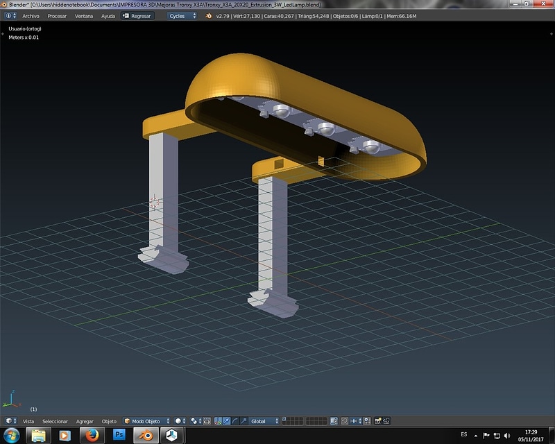This screenshot has width=555, height=444.
Task: Click the XYZ axis indicator in the viewport
Action: tap(11, 399)
